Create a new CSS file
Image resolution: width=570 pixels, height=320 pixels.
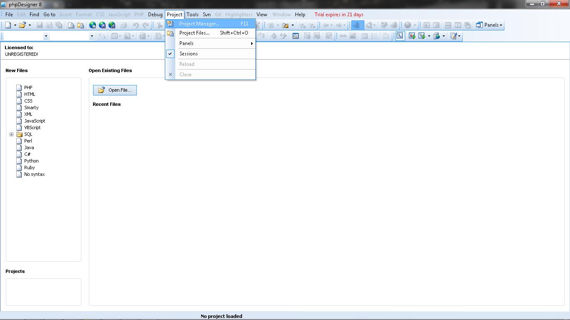28,101
